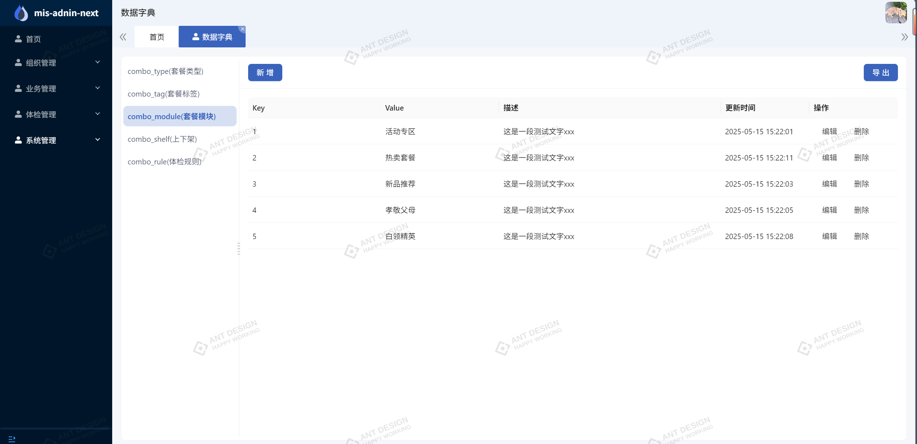Click the person icon beside 系统管理

click(x=18, y=140)
